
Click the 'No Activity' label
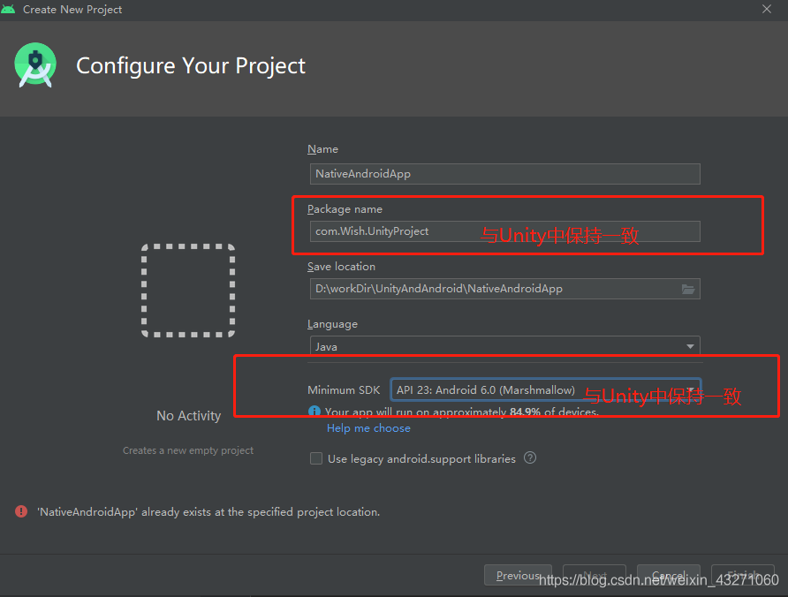tap(188, 416)
